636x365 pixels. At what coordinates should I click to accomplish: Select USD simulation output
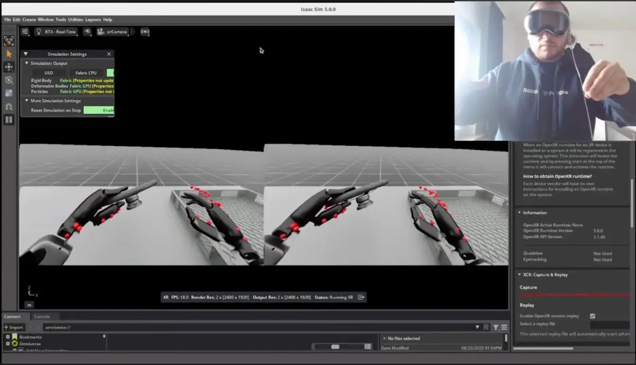tap(48, 73)
